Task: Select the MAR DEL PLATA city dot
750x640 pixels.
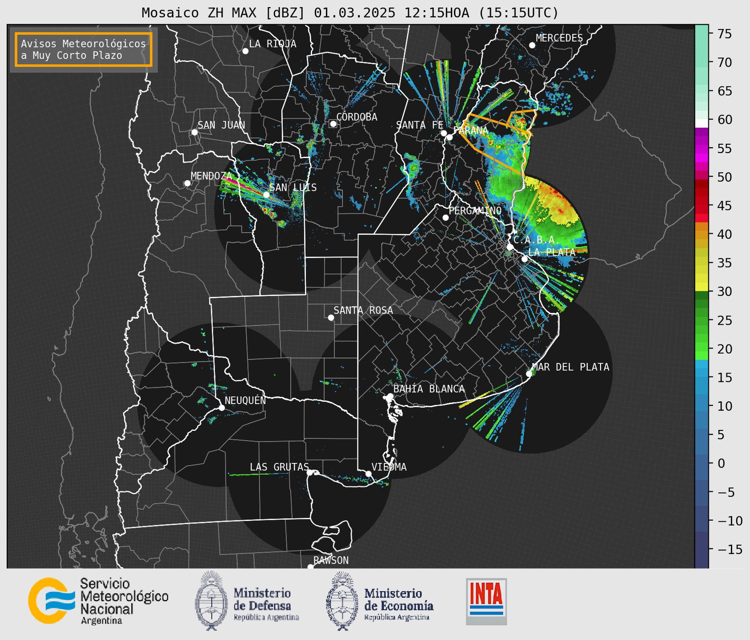Action: 529,374
